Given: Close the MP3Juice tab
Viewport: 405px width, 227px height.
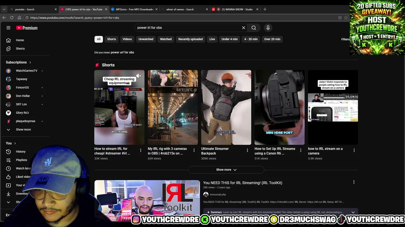Looking at the screenshot, I should coord(156,9).
